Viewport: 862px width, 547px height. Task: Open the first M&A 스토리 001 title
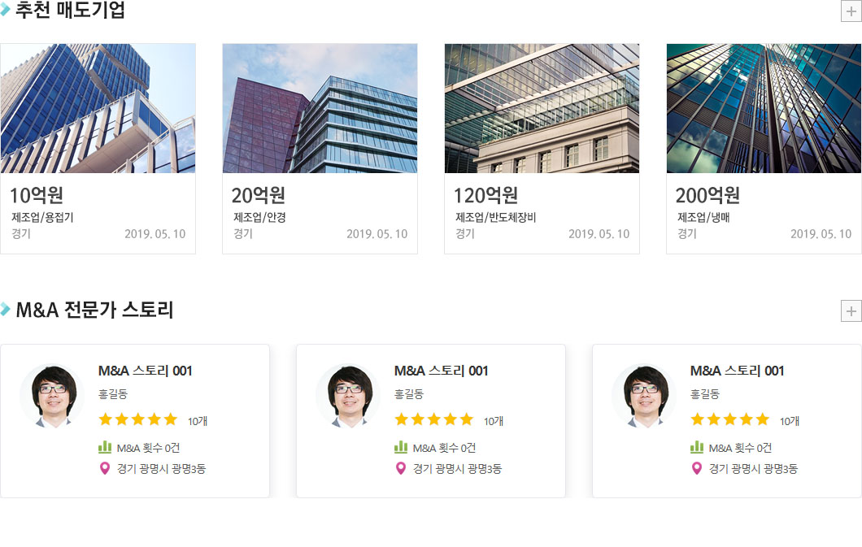[x=145, y=371]
